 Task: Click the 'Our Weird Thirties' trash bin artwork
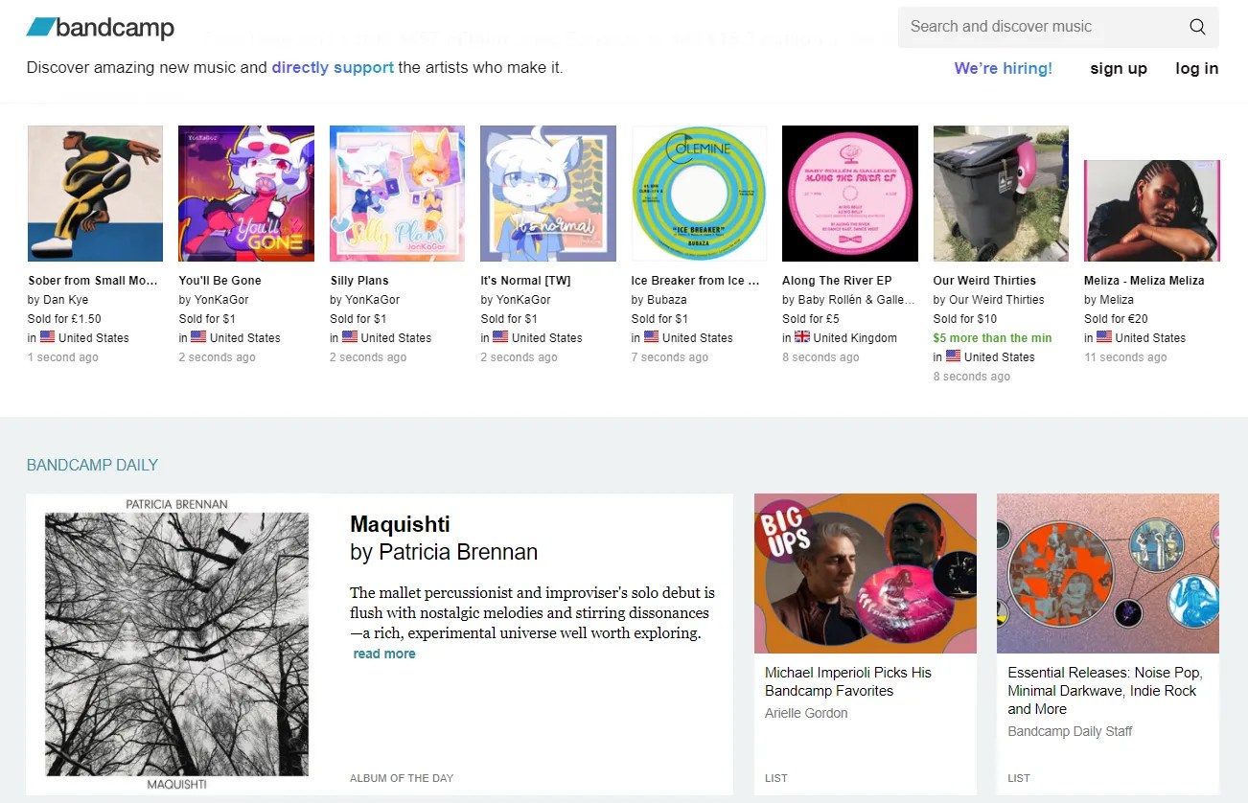[x=1001, y=192]
